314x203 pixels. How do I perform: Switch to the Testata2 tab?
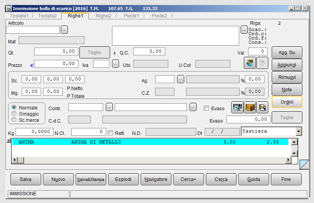(x=47, y=16)
